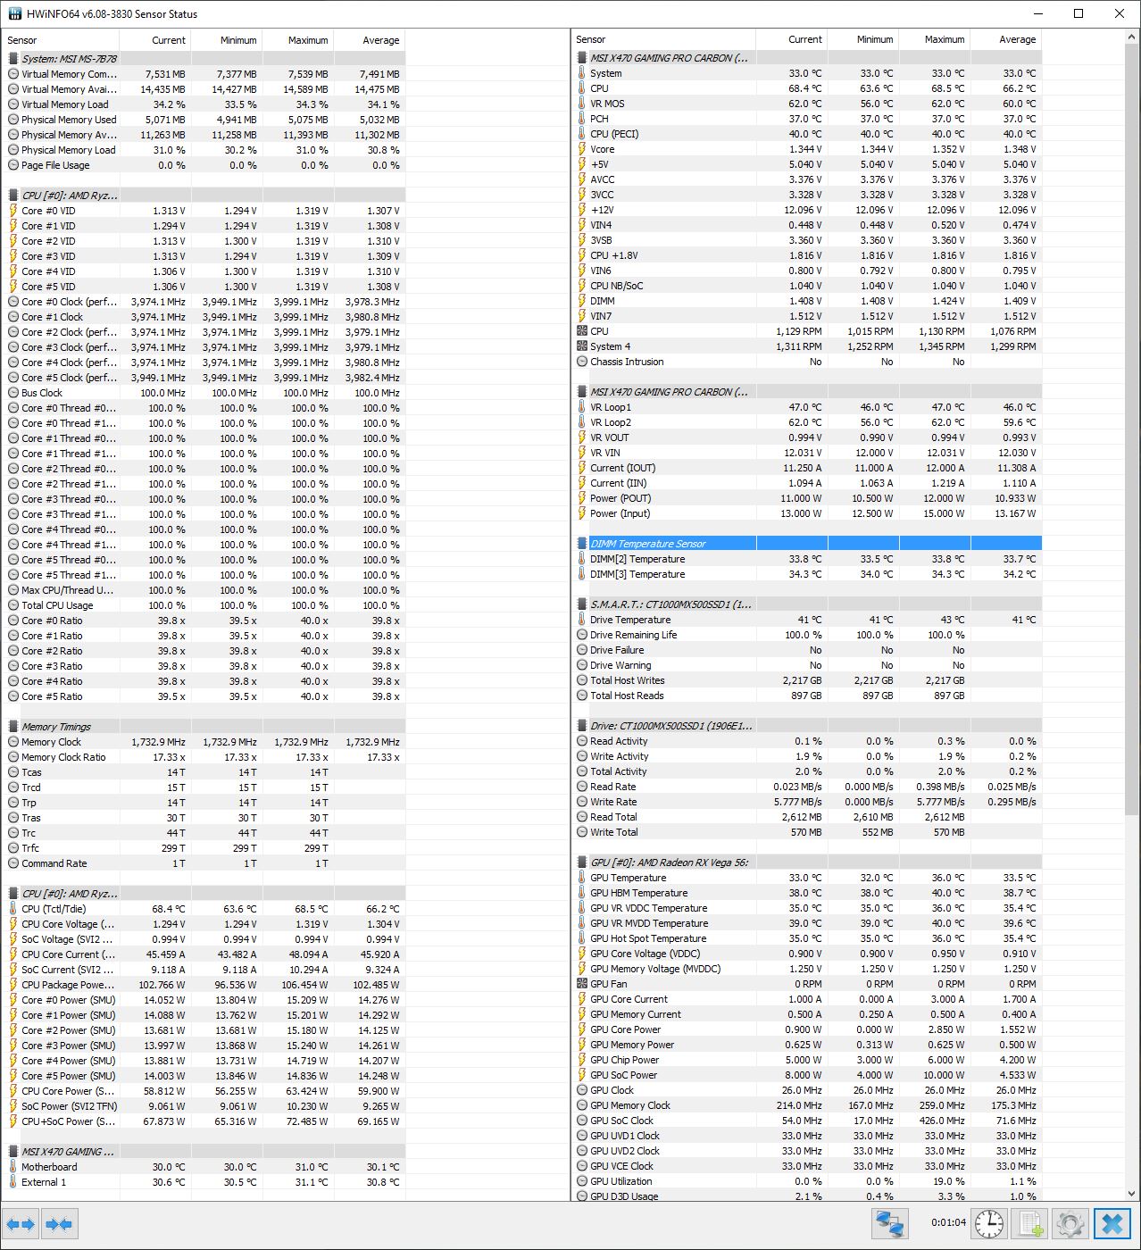1141x1250 pixels.
Task: Click the fan icon beside System 4
Action: [x=582, y=346]
